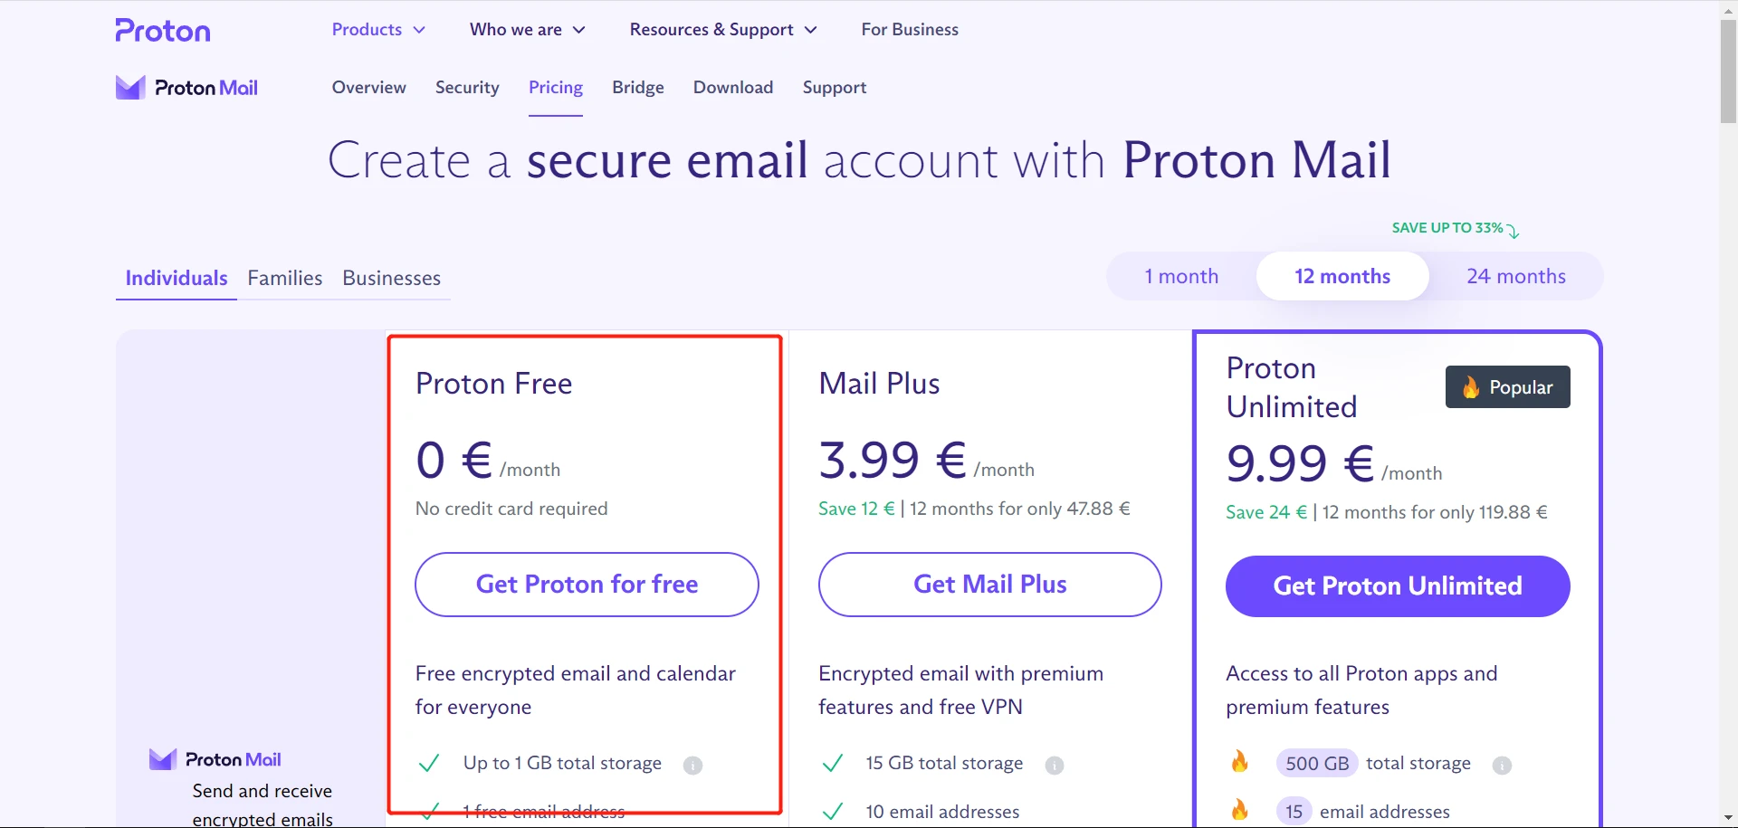Screen dimensions: 1738x828
Task: Click the Proton Mail icon in feature sidebar
Action: (163, 759)
